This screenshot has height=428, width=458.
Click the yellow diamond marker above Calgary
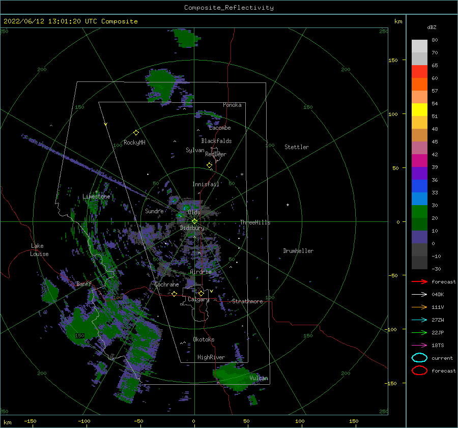[x=201, y=293]
